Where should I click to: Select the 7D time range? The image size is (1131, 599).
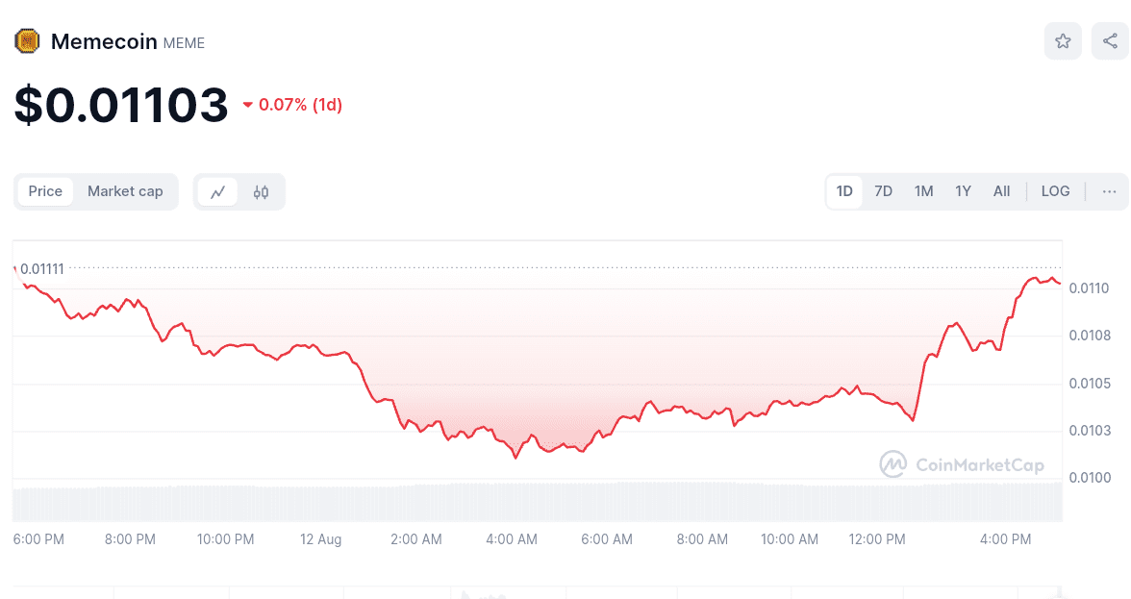(x=883, y=191)
